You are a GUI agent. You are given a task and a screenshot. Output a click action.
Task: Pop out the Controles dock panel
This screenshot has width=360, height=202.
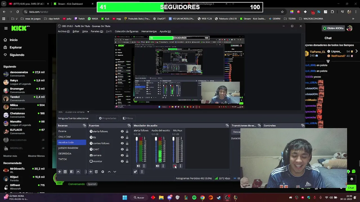coord(303,125)
